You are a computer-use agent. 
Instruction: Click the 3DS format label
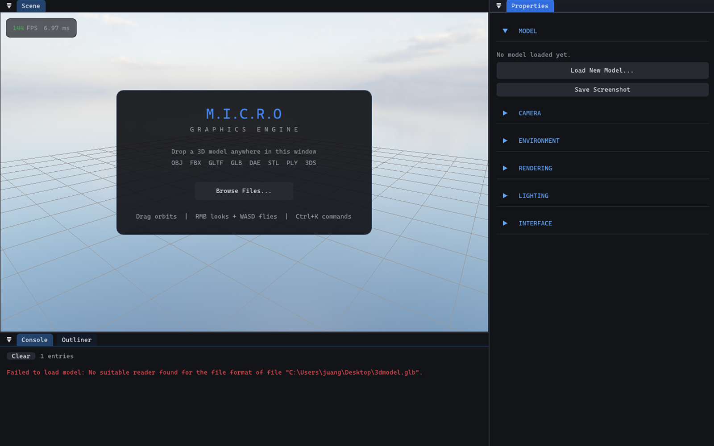coord(311,163)
